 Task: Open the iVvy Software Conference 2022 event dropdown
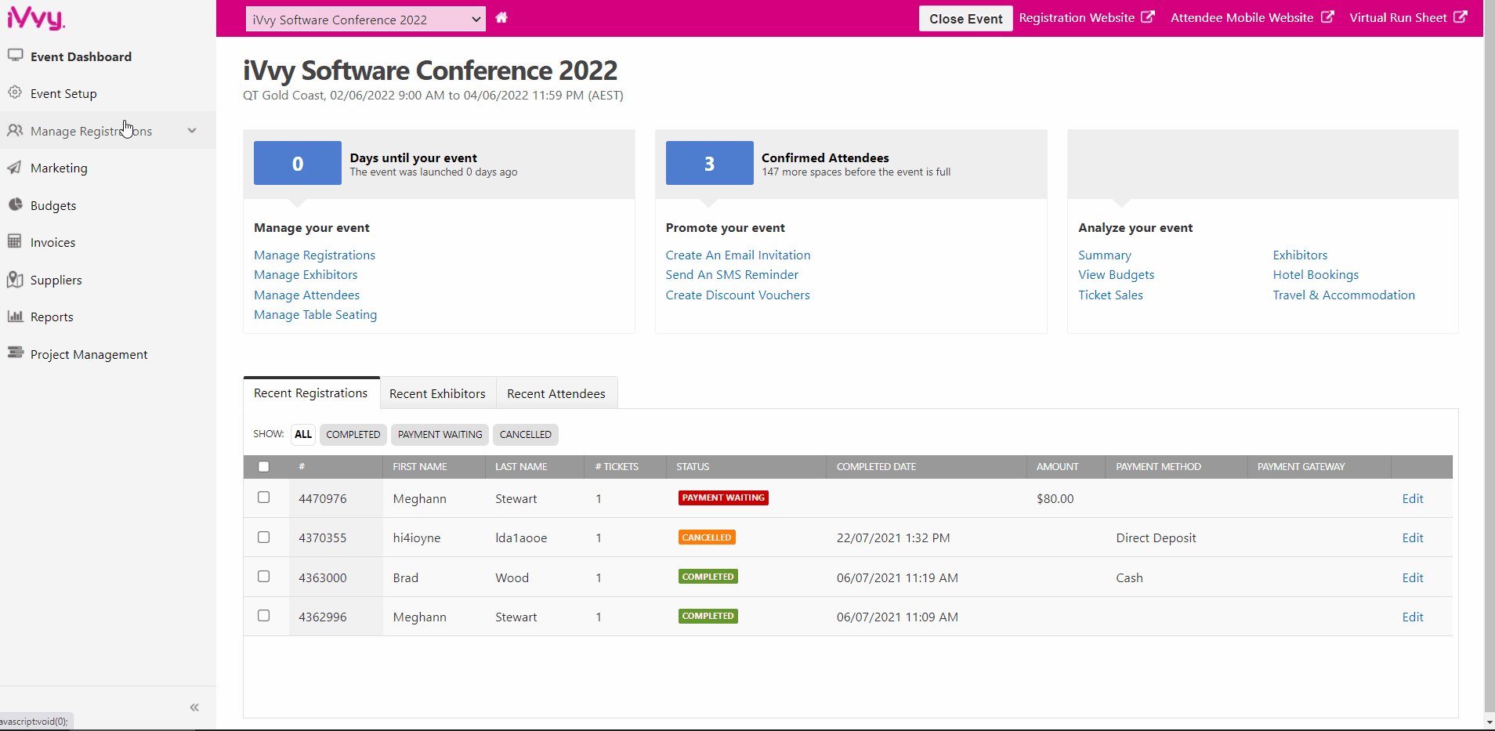[366, 20]
